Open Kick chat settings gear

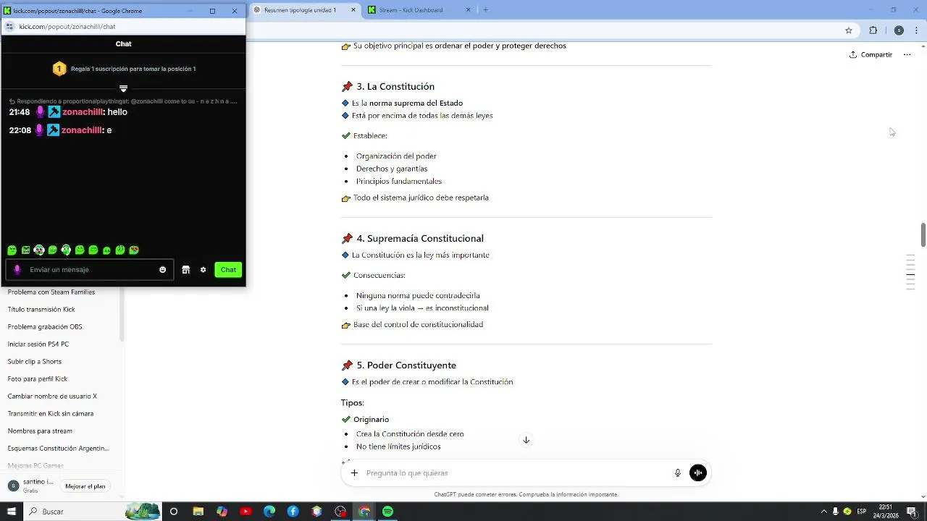204,270
